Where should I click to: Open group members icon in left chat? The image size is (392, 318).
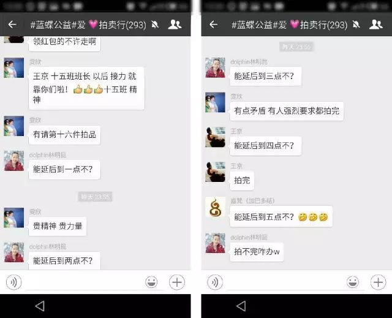coord(175,25)
